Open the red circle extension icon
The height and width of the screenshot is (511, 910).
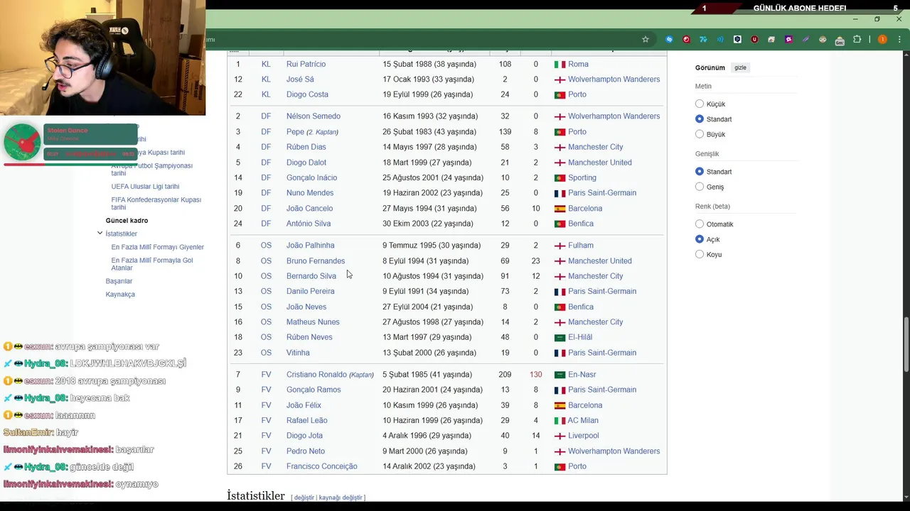[x=686, y=40]
